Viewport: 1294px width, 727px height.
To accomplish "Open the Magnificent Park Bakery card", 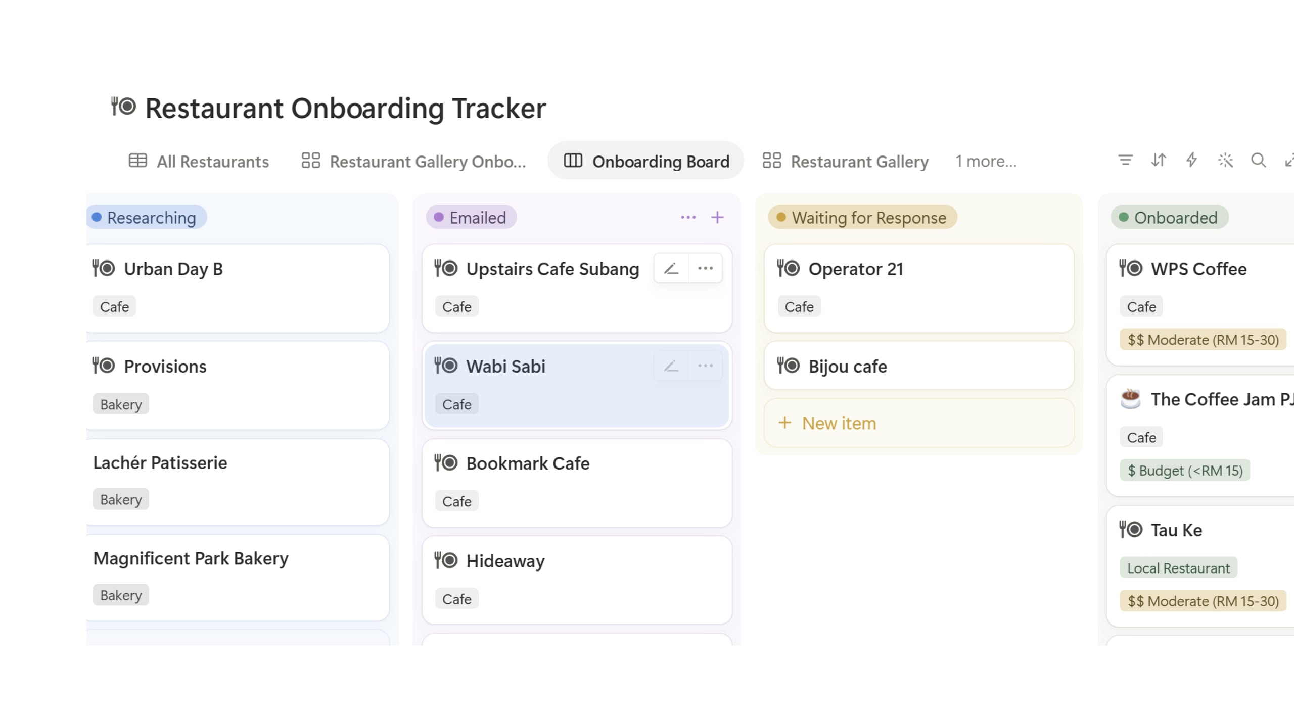I will click(238, 578).
